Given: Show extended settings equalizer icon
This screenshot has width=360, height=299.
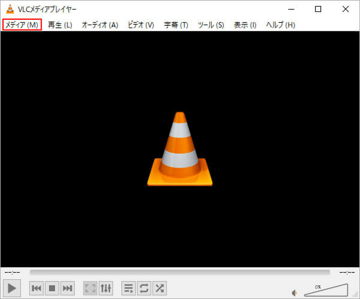Looking at the screenshot, I should tap(106, 288).
